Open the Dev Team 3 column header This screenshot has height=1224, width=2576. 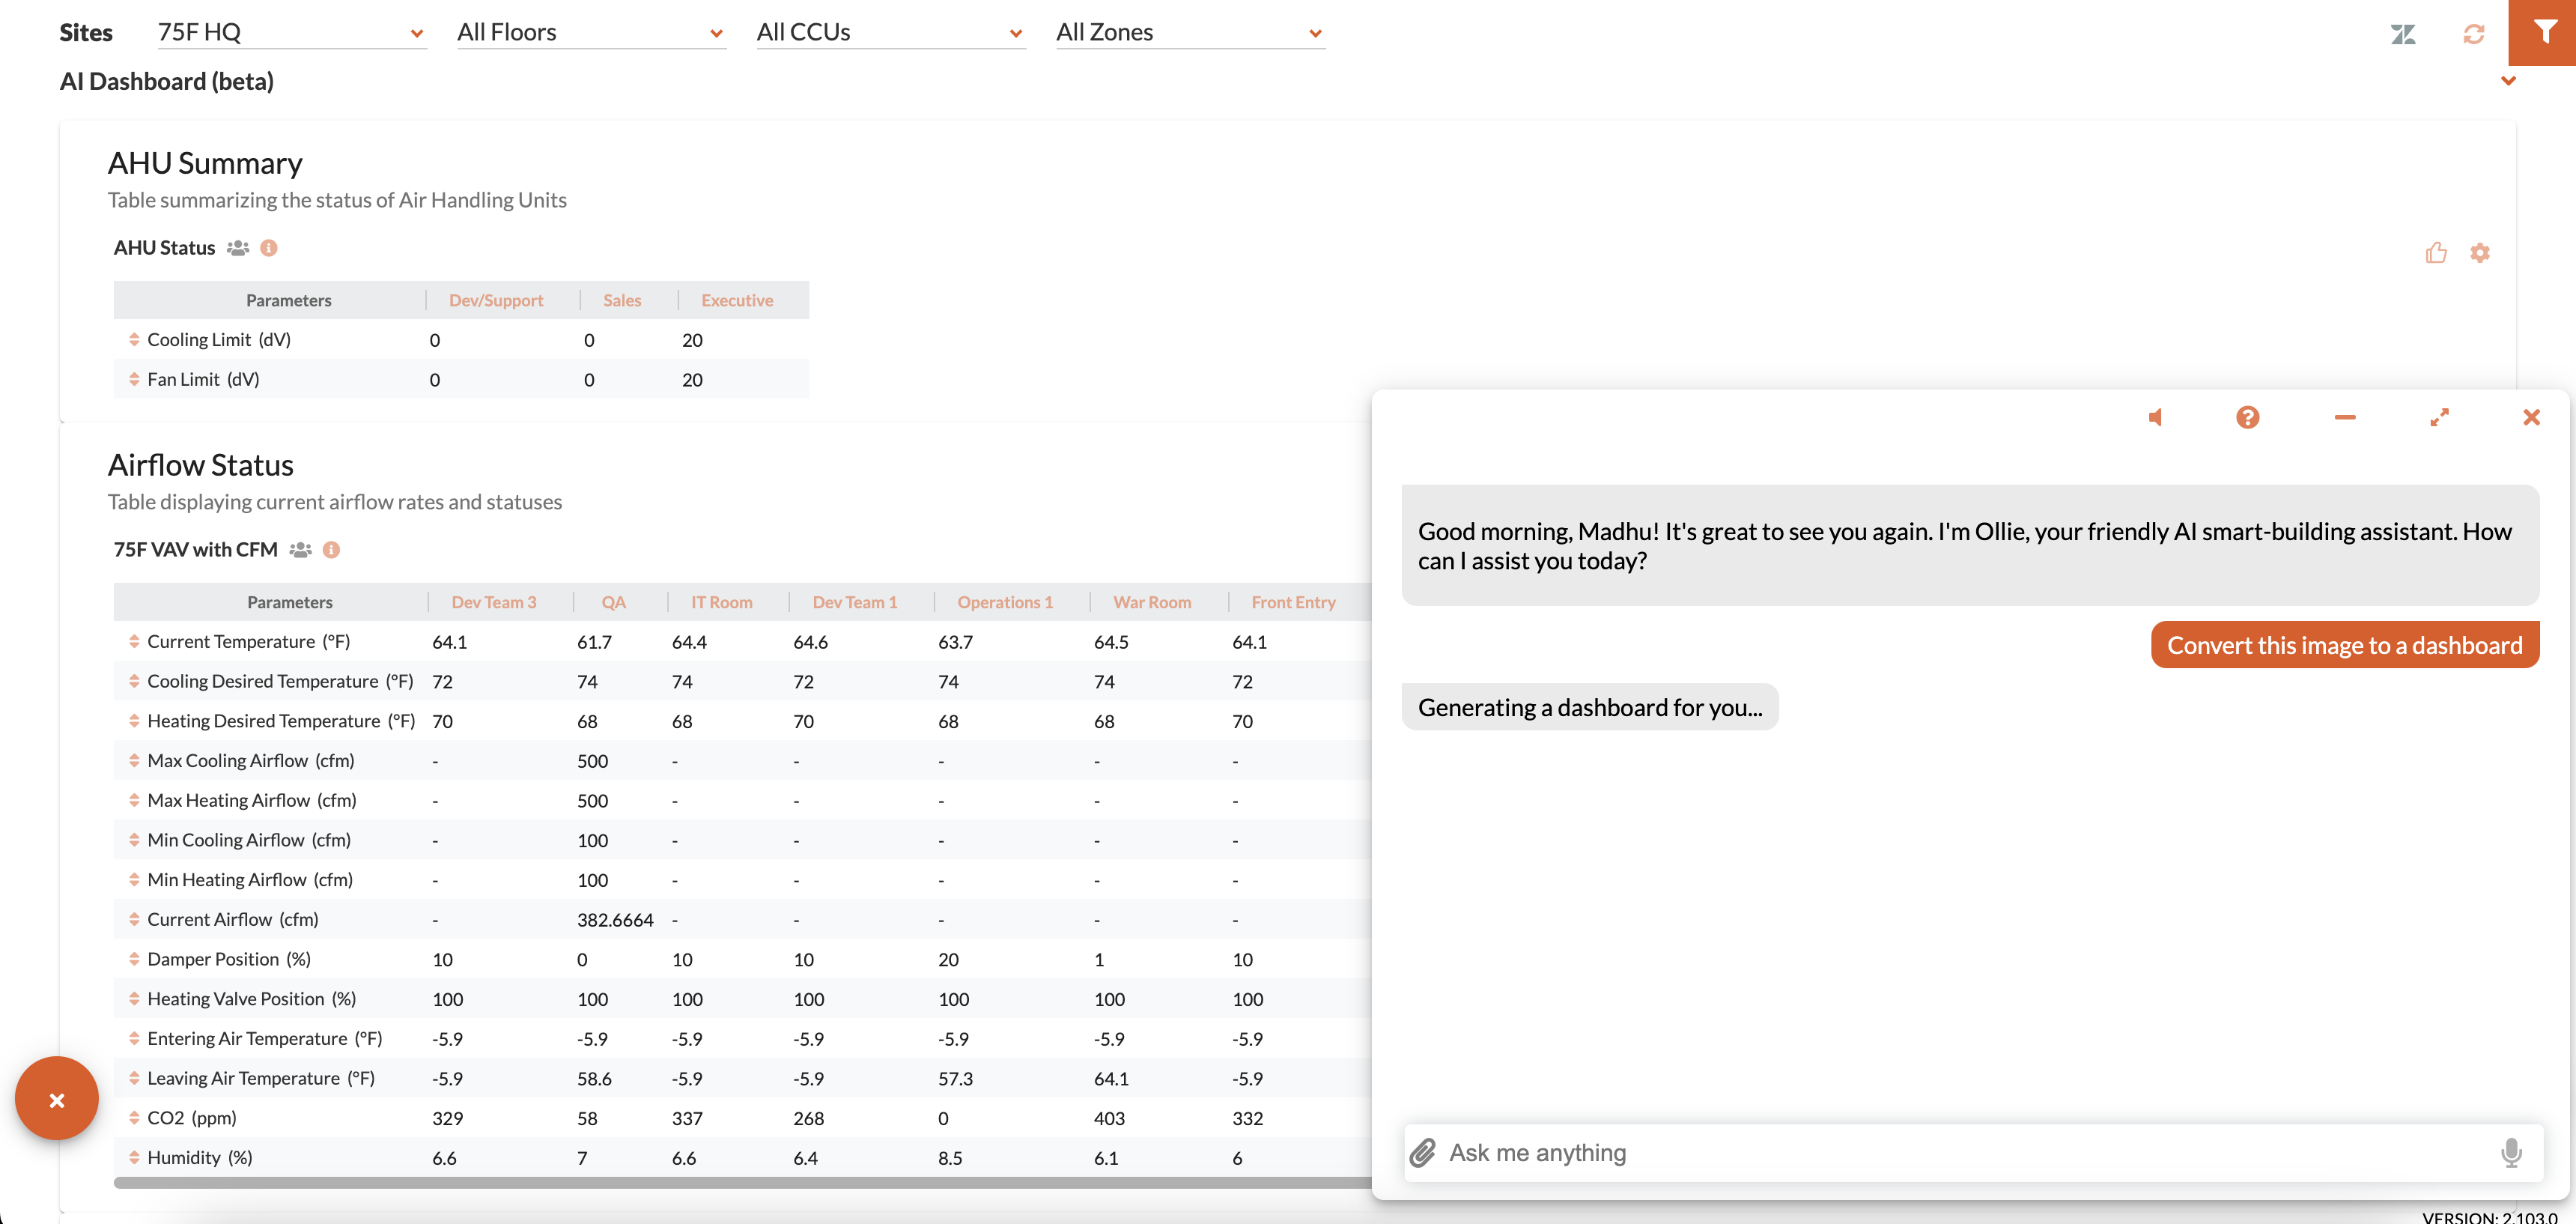pyautogui.click(x=494, y=603)
